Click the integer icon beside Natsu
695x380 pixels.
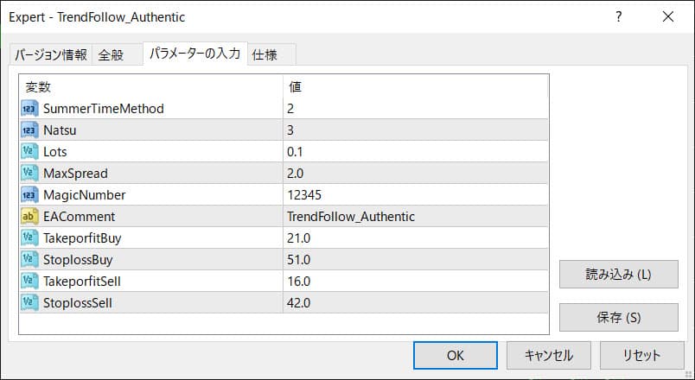click(29, 130)
